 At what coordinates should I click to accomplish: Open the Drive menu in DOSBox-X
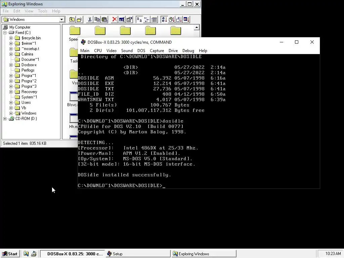tap(173, 51)
